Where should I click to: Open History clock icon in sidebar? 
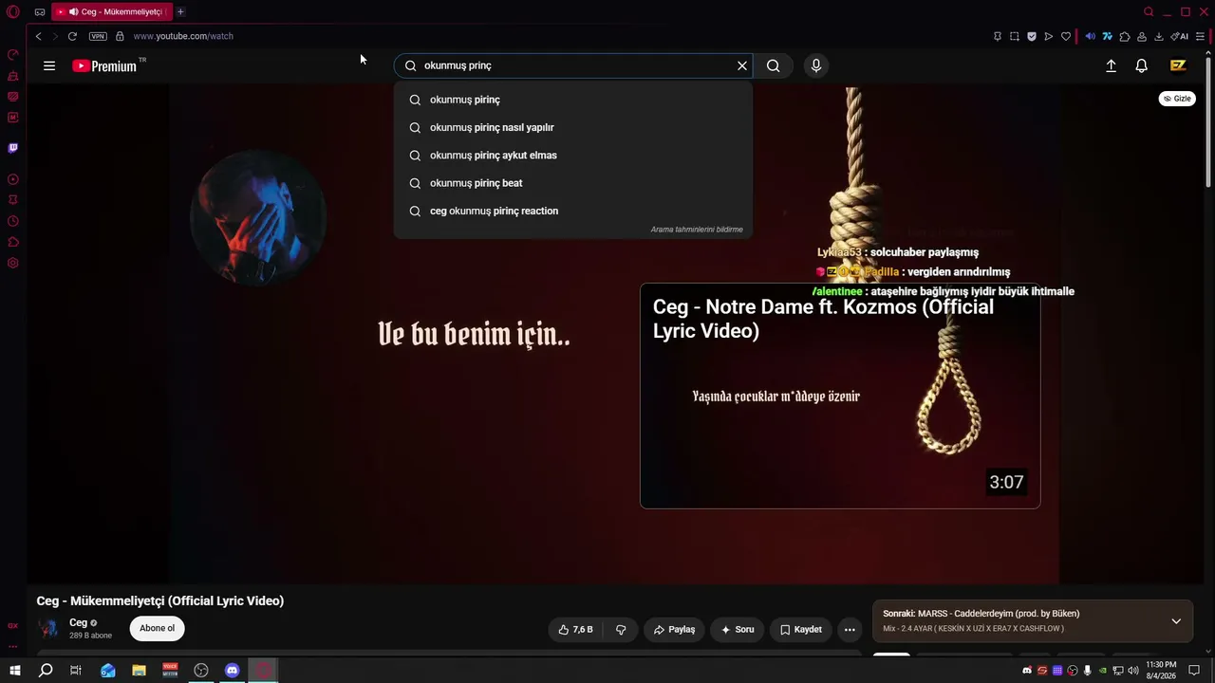click(13, 221)
